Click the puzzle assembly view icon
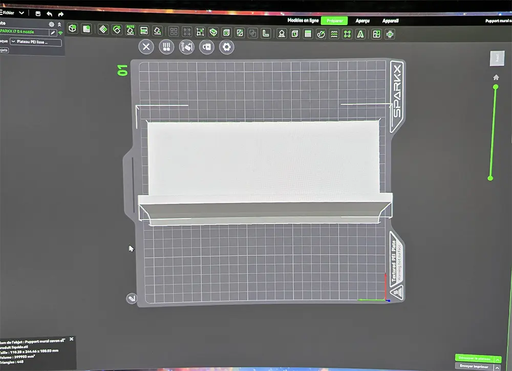512x371 pixels. click(x=376, y=34)
